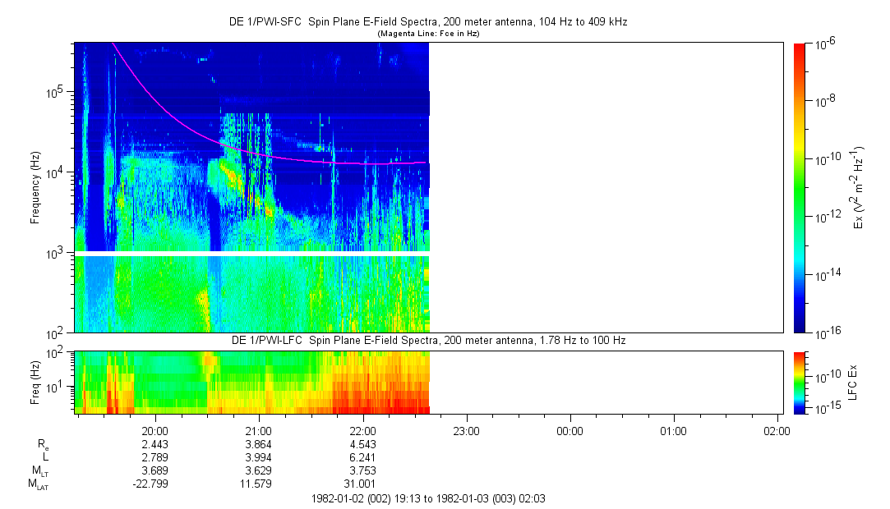
Task: Click the MLAT ephemeris row label
Action: (x=38, y=484)
